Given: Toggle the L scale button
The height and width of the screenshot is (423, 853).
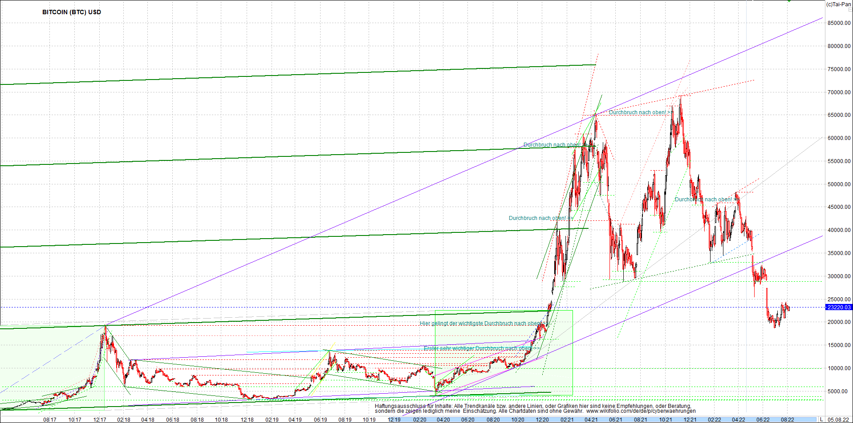Looking at the screenshot, I should click(821, 419).
